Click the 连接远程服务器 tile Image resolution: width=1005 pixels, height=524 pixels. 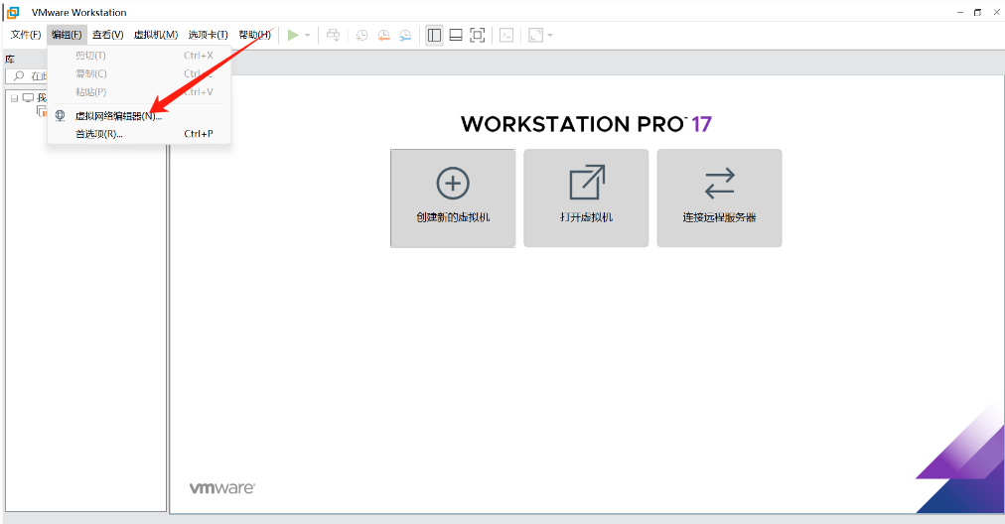(719, 197)
